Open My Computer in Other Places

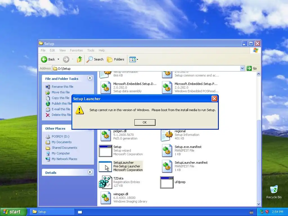pos(61,153)
